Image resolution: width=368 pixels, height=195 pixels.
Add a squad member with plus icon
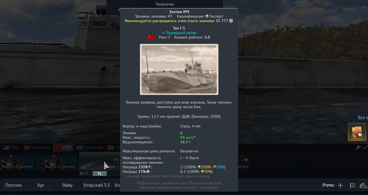tap(340, 185)
